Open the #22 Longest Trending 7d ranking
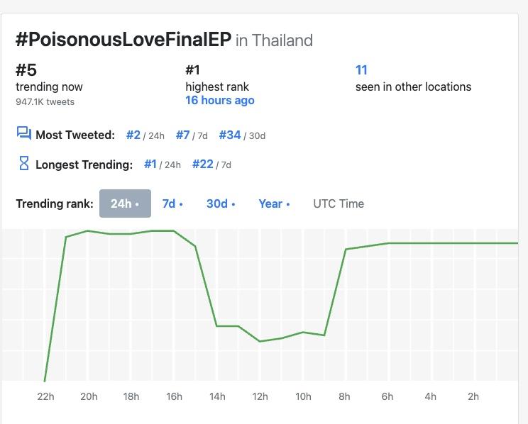The width and height of the screenshot is (528, 424). (x=203, y=164)
